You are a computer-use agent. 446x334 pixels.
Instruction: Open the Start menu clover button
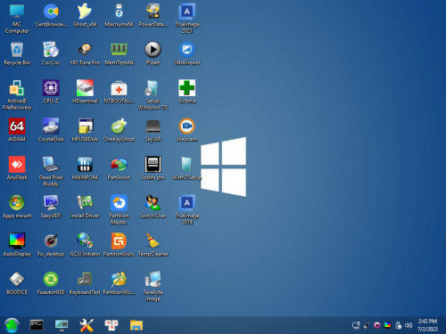(x=12, y=325)
